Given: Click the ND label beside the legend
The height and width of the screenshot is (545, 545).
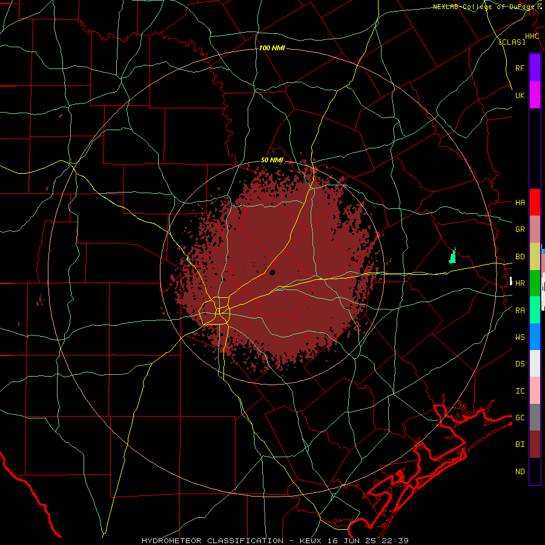Looking at the screenshot, I should (x=520, y=472).
